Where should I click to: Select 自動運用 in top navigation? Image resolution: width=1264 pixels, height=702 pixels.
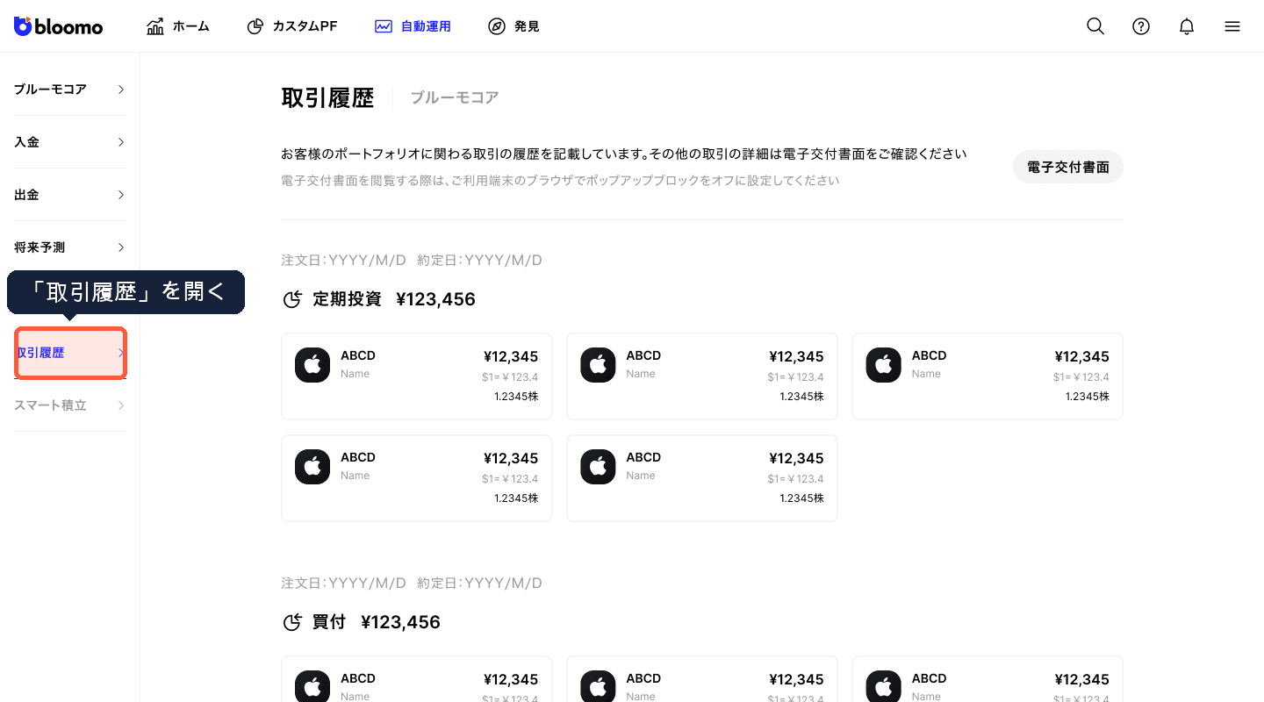pyautogui.click(x=413, y=26)
